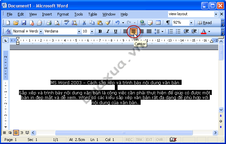The height and width of the screenshot is (144, 226).
Task: Open the Style dropdown list
Action: click(41, 31)
